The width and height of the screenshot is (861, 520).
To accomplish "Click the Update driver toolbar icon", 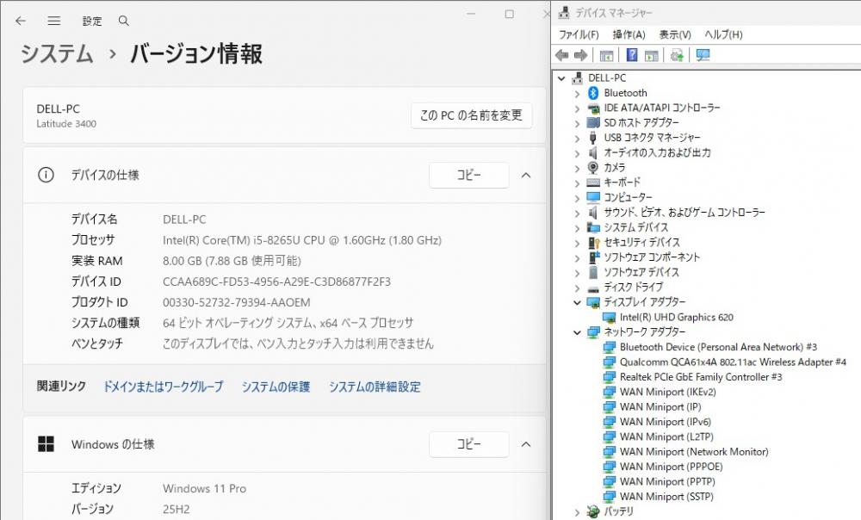I will click(x=677, y=55).
